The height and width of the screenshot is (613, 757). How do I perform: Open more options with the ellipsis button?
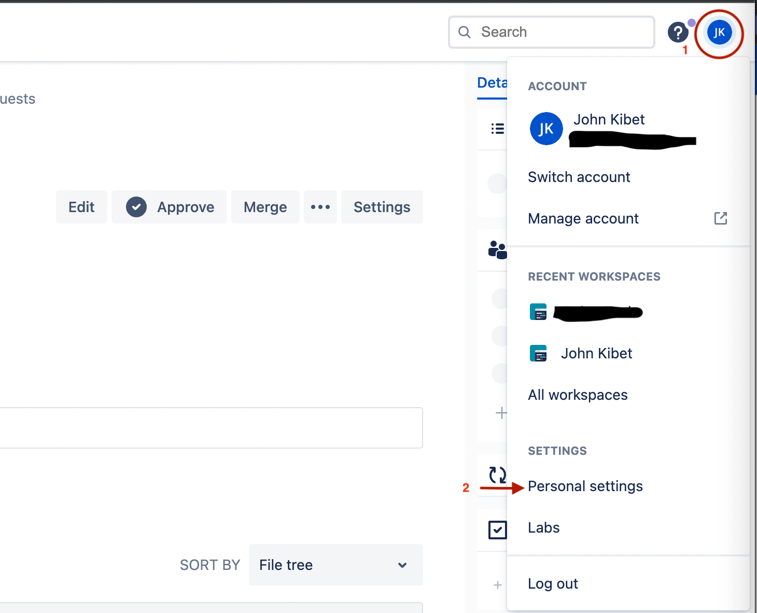320,207
